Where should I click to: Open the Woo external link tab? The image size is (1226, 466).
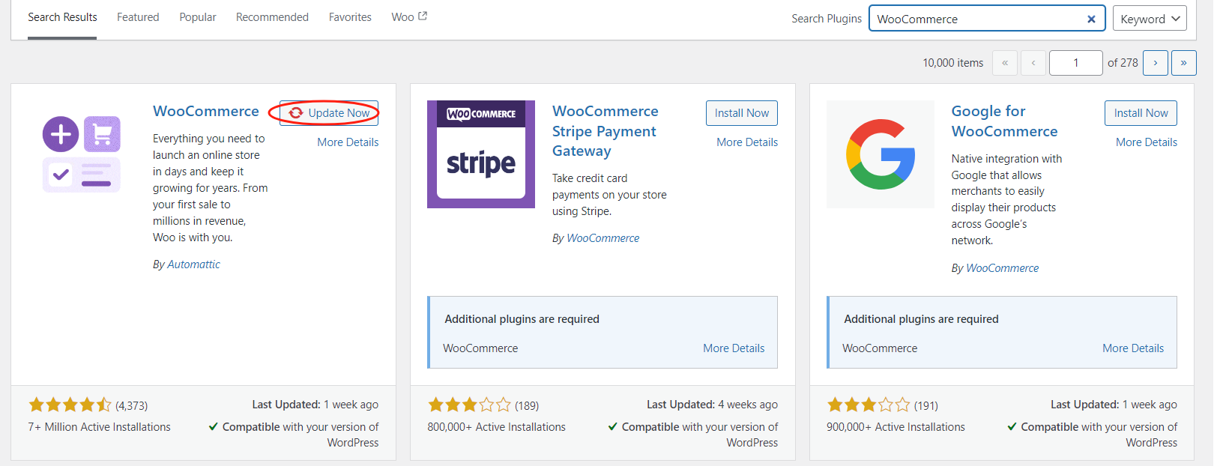[x=409, y=17]
